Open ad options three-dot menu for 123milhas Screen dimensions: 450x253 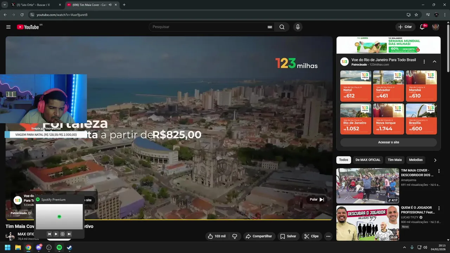(x=424, y=61)
